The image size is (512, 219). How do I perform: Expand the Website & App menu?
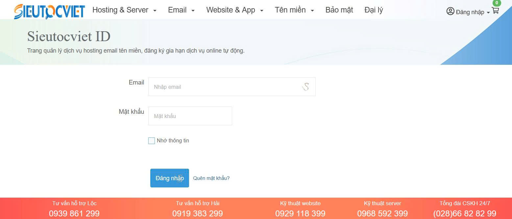tap(235, 10)
